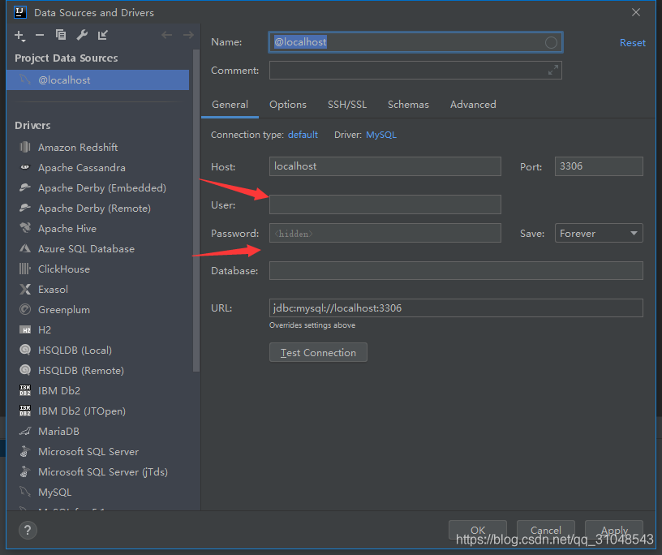Click Reset link
Viewport: 662px width, 555px height.
click(x=632, y=43)
